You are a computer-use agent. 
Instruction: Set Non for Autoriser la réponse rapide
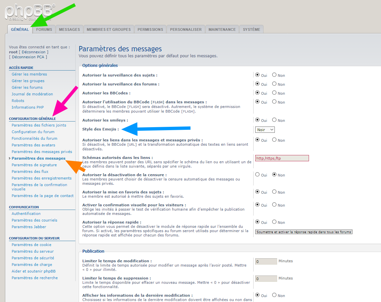(x=274, y=222)
